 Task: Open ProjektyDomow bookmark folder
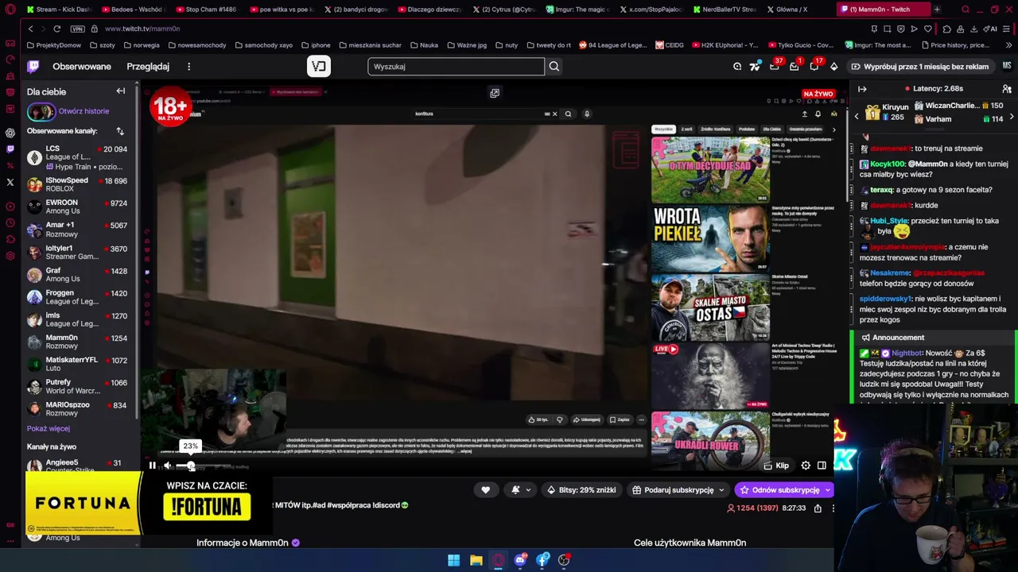click(x=53, y=45)
